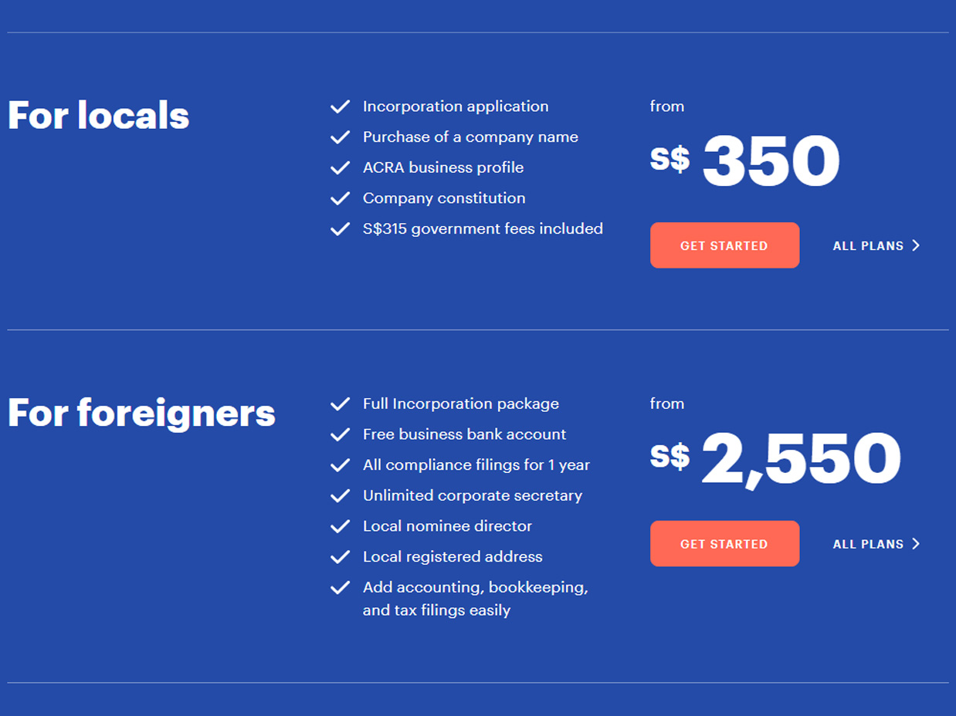Click the chevron arrow after foreigners ALL PLANS

tap(916, 544)
